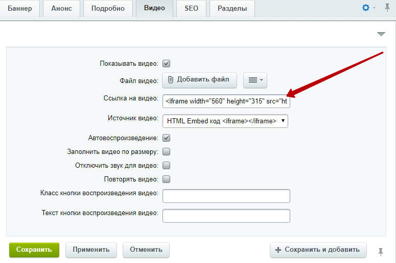Enable Отключить звук для видео checkbox
Viewport: 396px width, 263px height.
(166, 166)
